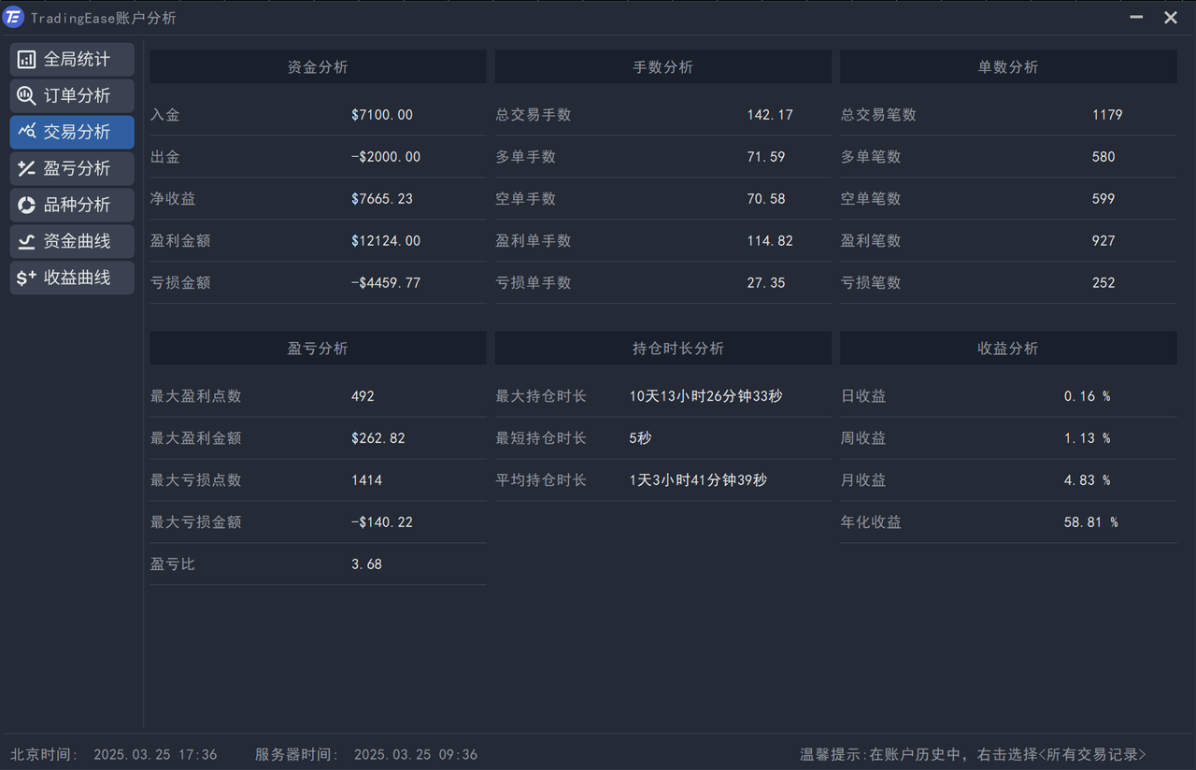Click the 全局统计 chart icon in sidebar
The image size is (1196, 770).
coord(27,60)
